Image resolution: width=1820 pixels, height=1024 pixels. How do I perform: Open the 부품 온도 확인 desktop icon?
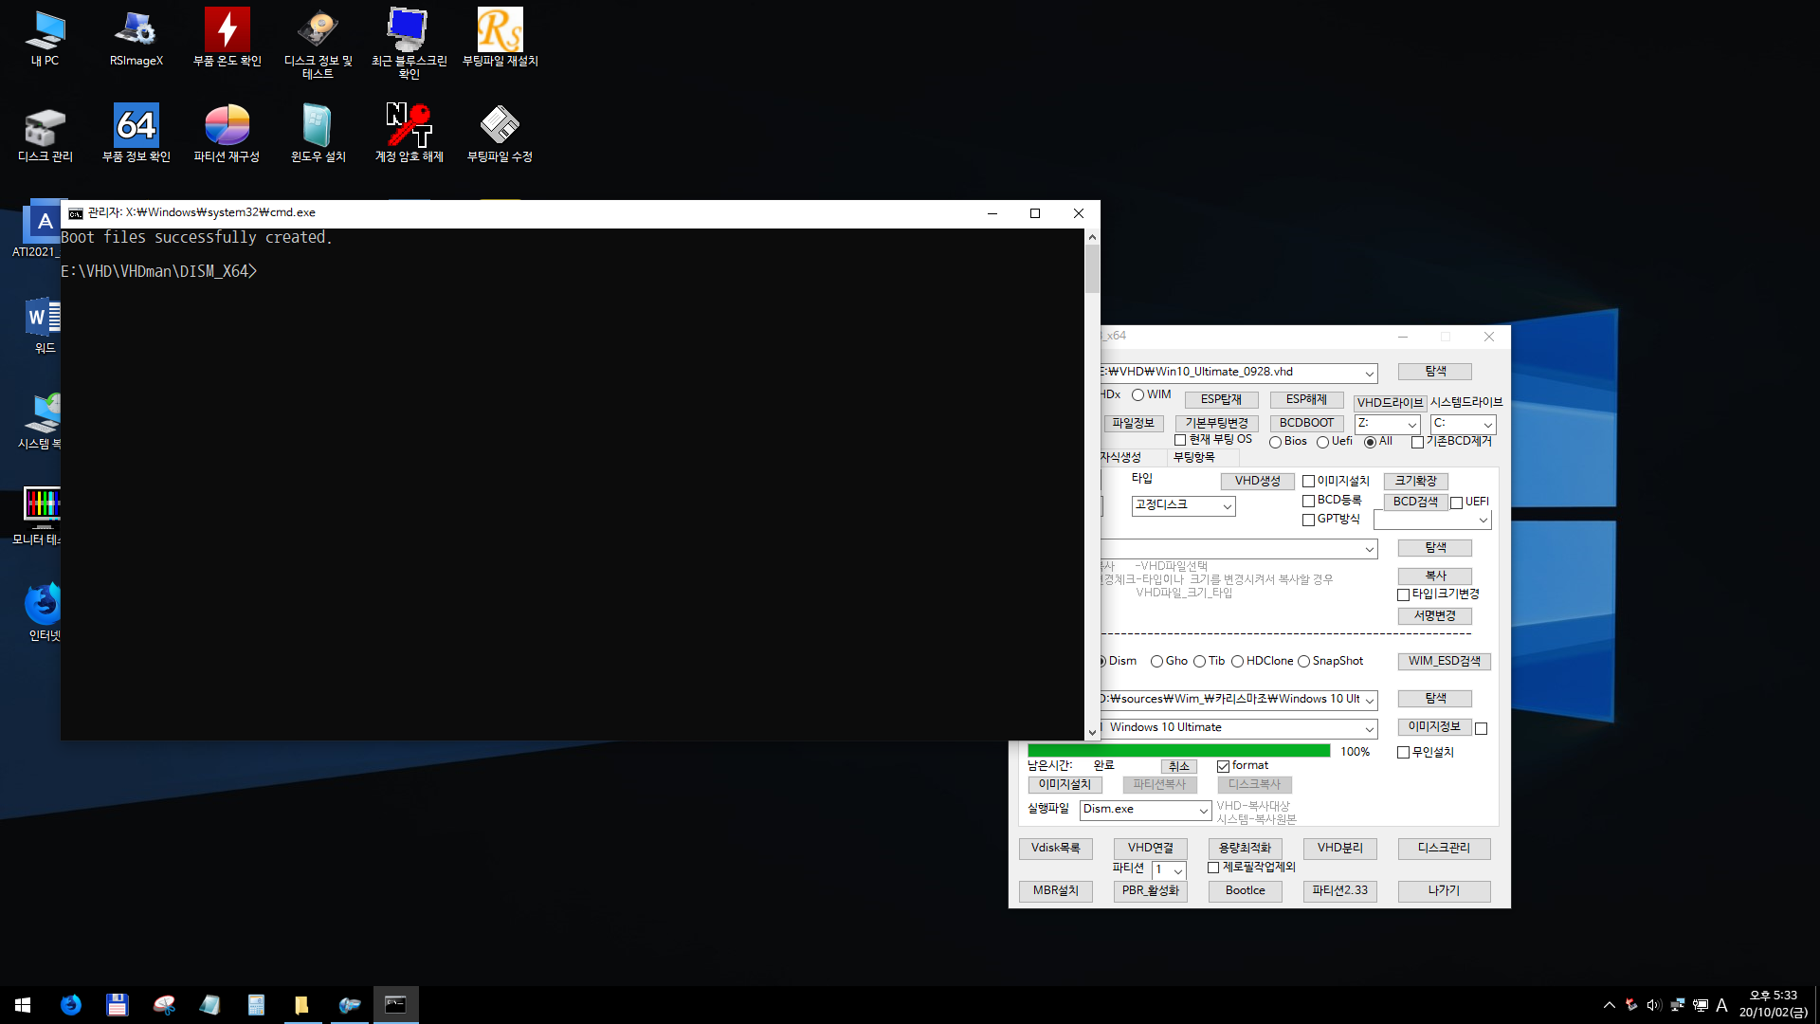[x=227, y=39]
